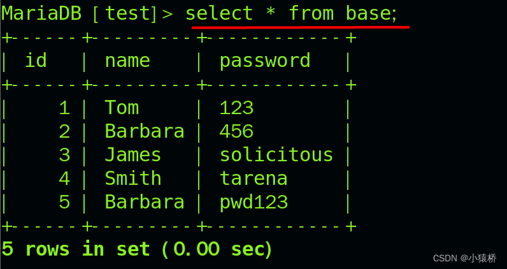Select the password value 456
The width and height of the screenshot is (507, 269).
click(236, 131)
